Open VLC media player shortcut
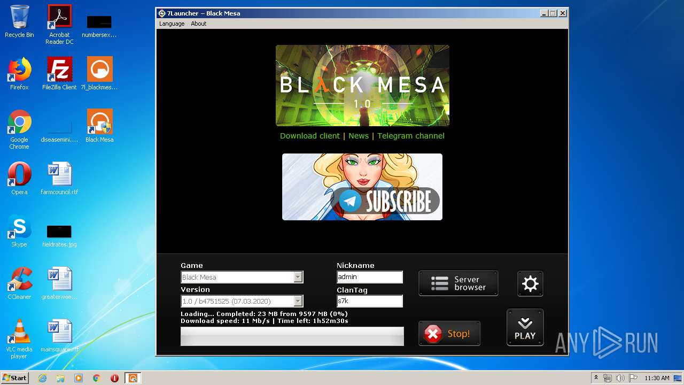Image resolution: width=684 pixels, height=385 pixels. pos(19,339)
